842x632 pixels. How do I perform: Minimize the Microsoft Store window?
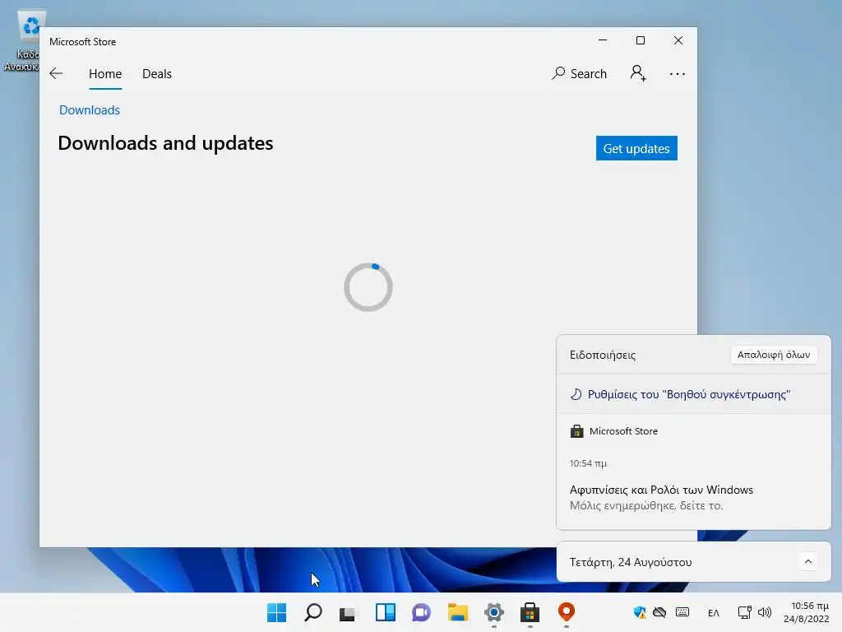tap(603, 40)
